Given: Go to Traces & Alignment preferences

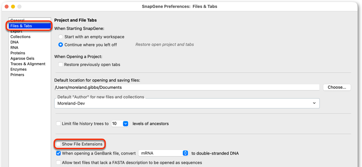Looking at the screenshot, I should [28, 64].
